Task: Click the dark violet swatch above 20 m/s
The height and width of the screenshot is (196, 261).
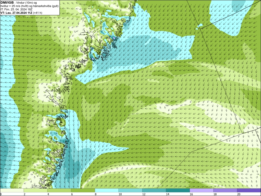Action: [249, 190]
